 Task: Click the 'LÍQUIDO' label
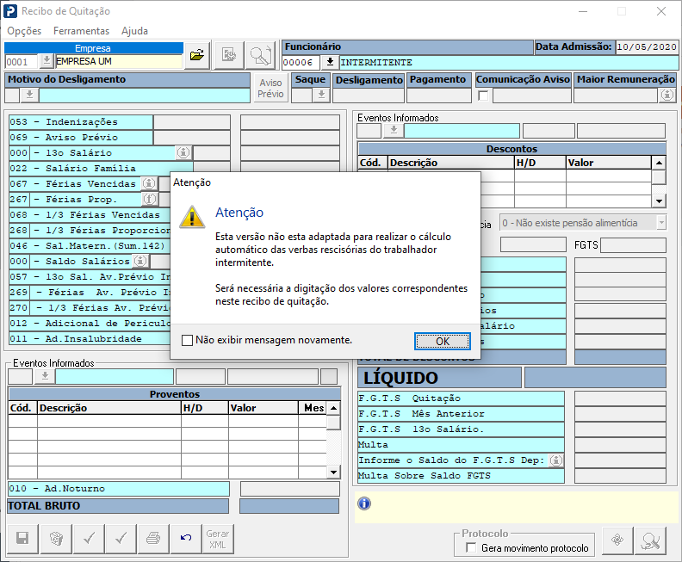(x=400, y=378)
